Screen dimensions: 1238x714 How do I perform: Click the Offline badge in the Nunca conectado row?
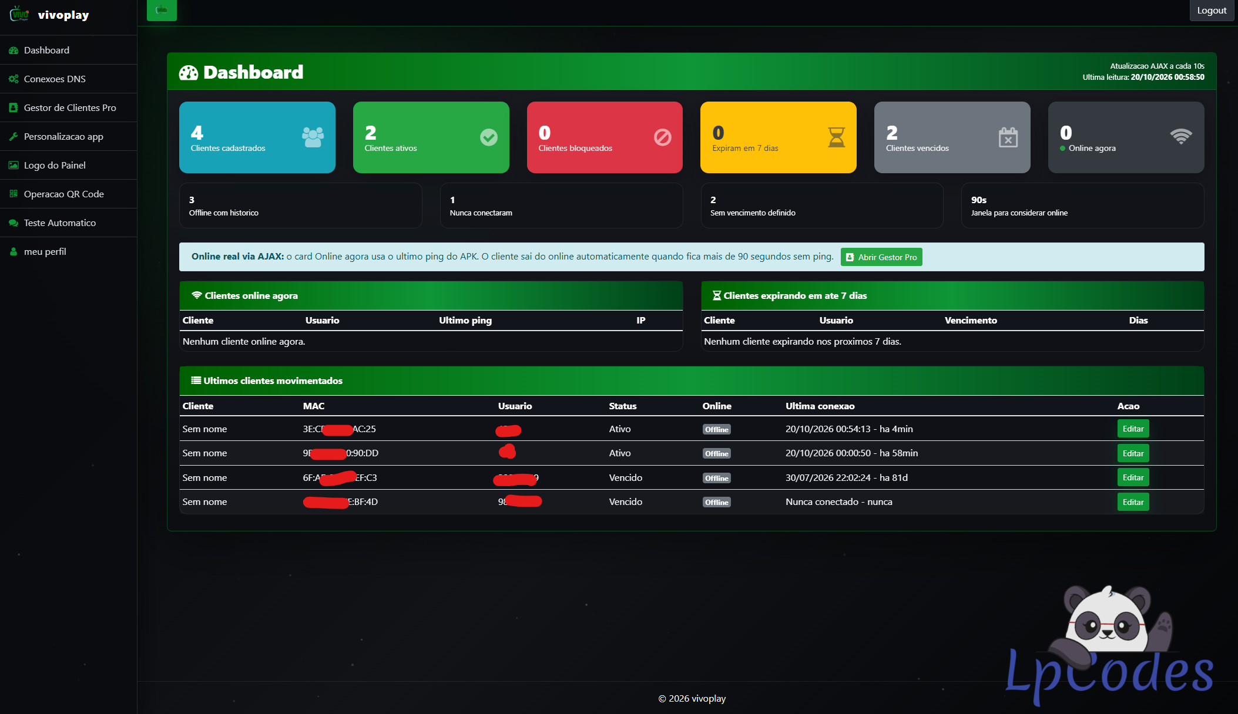(x=717, y=503)
